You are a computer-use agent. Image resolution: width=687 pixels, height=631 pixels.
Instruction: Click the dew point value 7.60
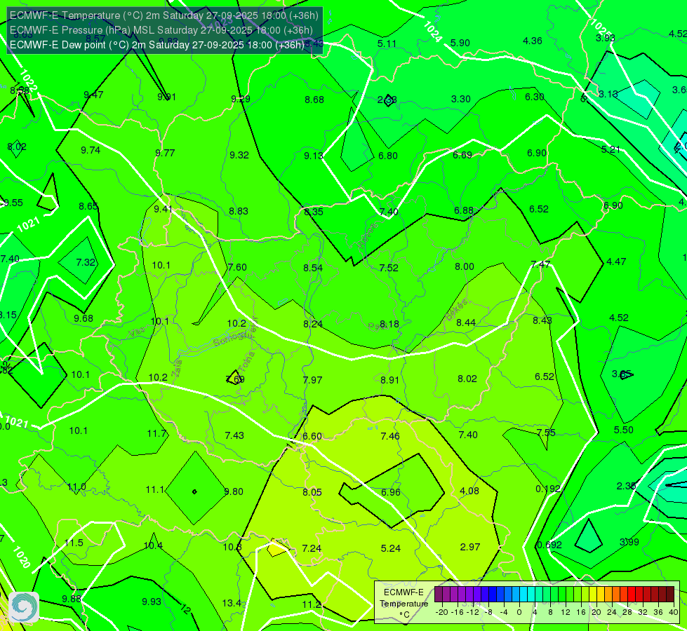pos(237,267)
